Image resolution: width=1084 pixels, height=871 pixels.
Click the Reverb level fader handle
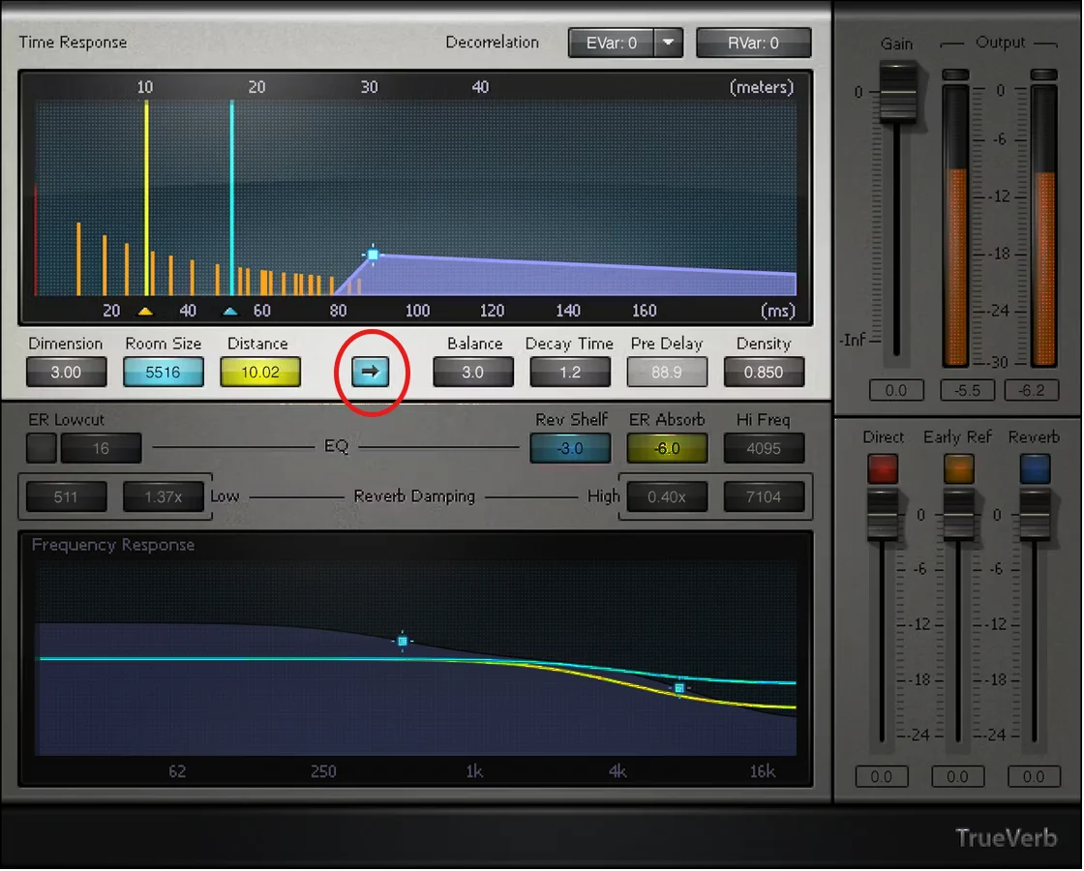click(1035, 515)
